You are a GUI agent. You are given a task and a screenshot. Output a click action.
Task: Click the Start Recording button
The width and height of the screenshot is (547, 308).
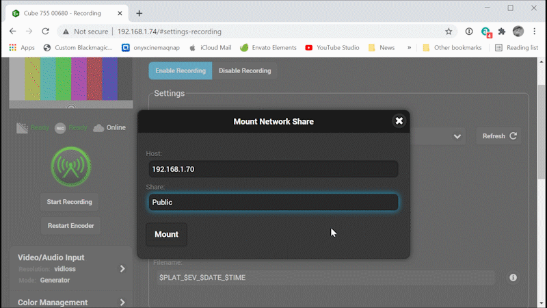(x=69, y=202)
